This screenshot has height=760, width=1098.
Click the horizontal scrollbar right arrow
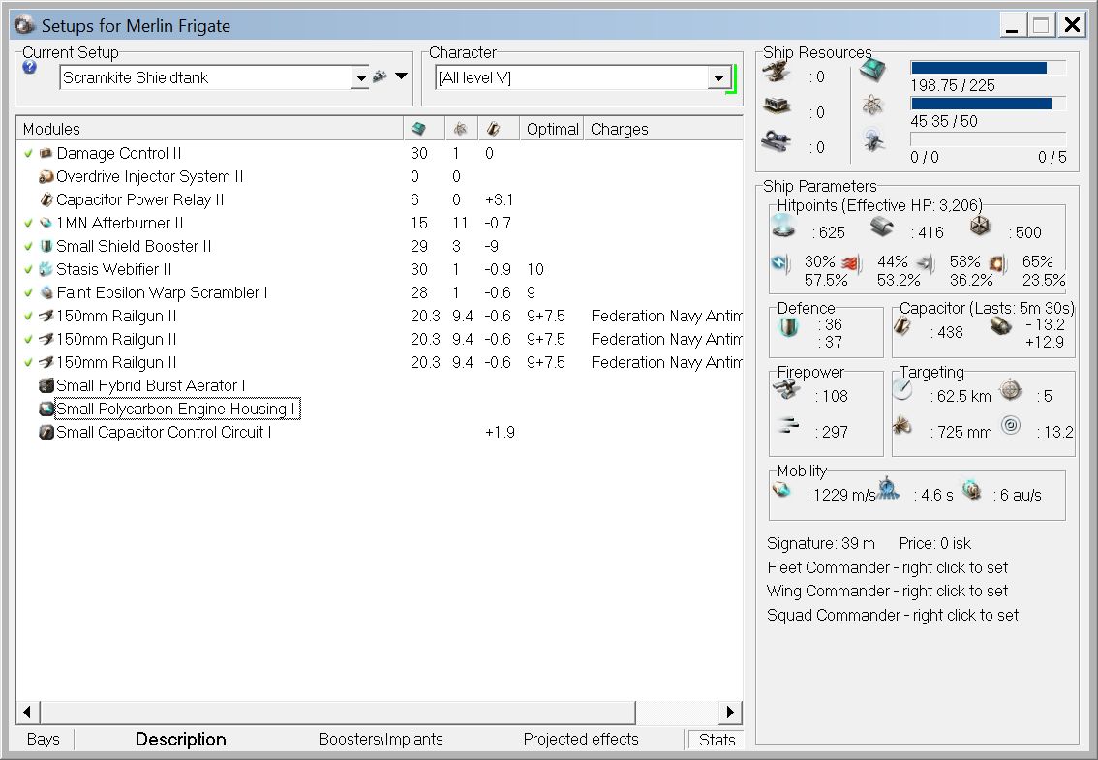pyautogui.click(x=730, y=713)
